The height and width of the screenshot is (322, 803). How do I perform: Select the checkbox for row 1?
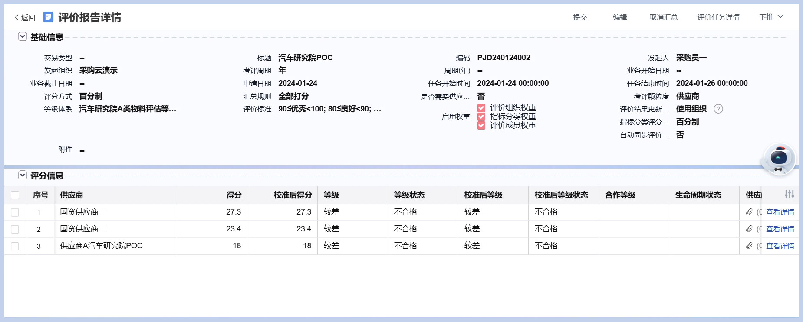[15, 212]
